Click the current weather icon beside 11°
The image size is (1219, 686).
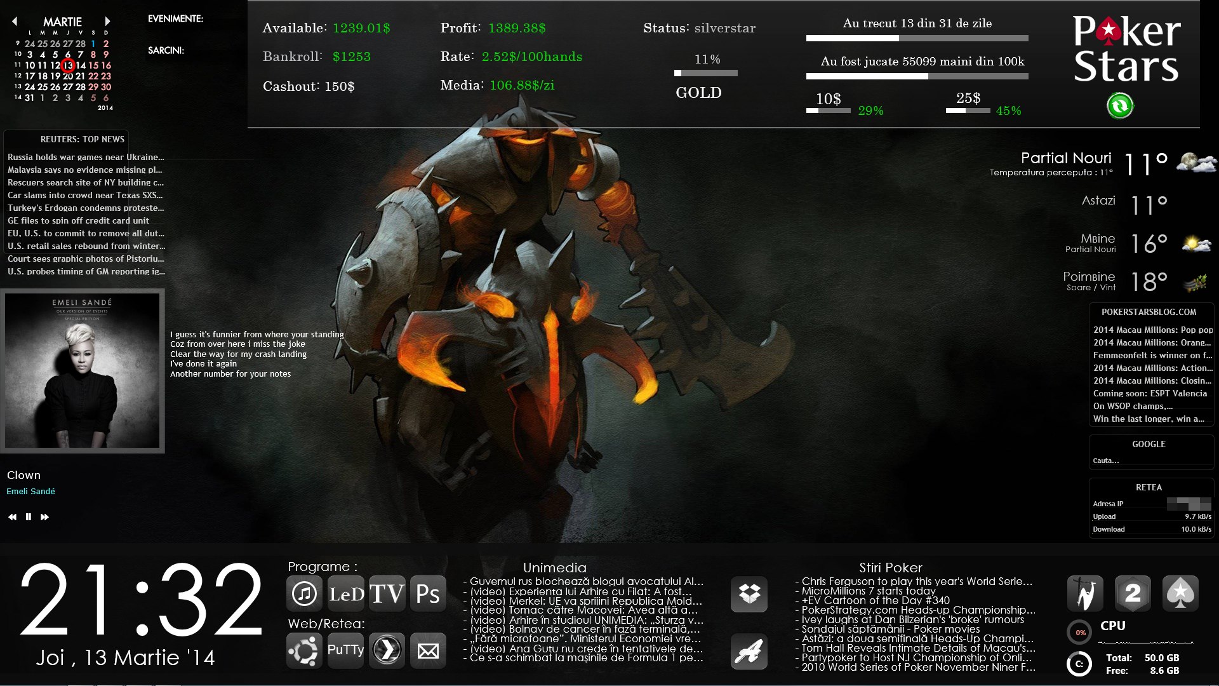(x=1196, y=163)
